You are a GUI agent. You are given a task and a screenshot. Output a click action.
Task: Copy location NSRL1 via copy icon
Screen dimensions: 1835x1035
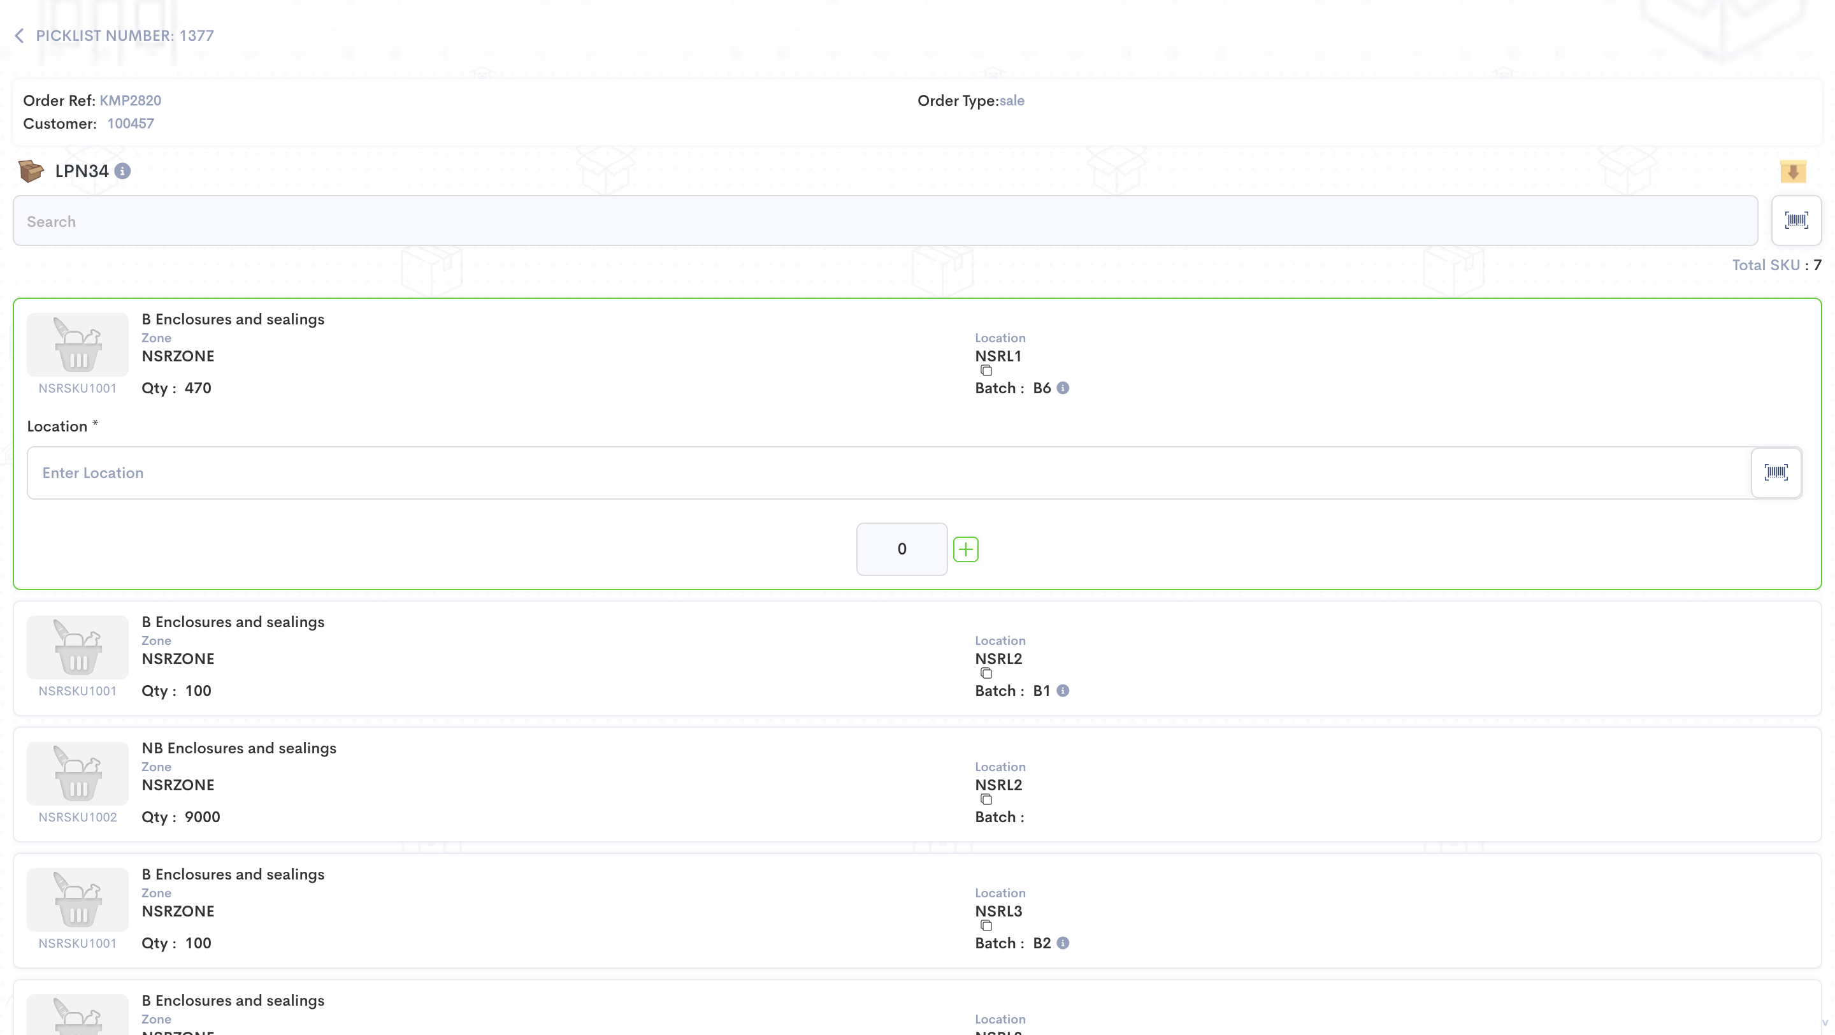pyautogui.click(x=986, y=370)
